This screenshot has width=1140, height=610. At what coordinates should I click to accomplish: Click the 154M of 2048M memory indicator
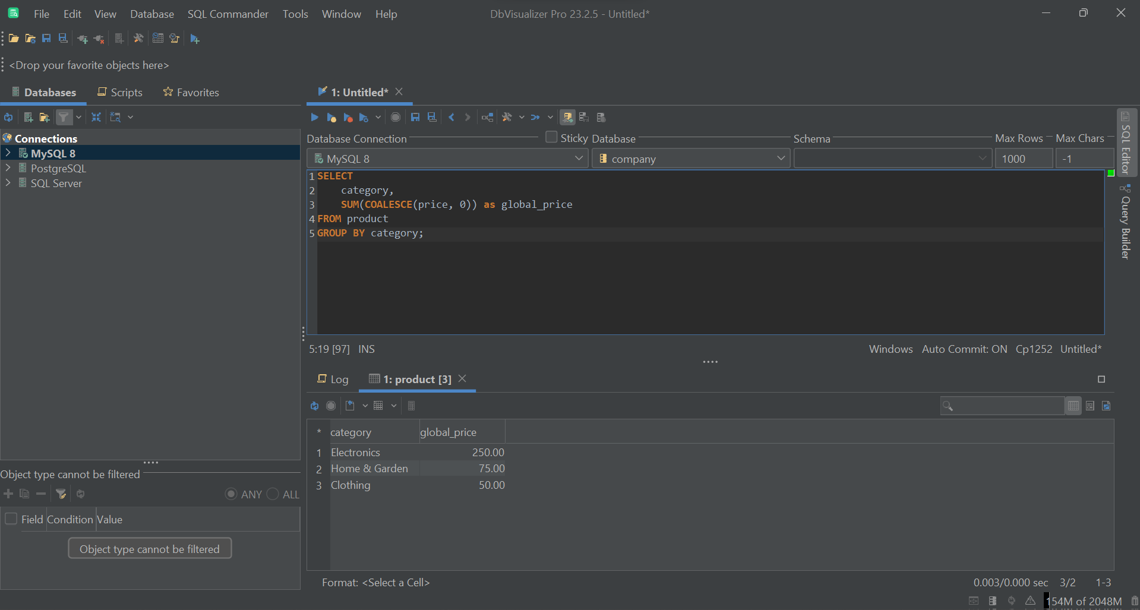tap(1084, 600)
